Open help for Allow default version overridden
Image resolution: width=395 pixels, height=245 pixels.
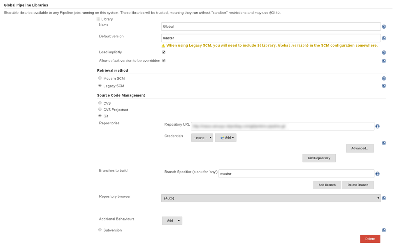click(383, 61)
